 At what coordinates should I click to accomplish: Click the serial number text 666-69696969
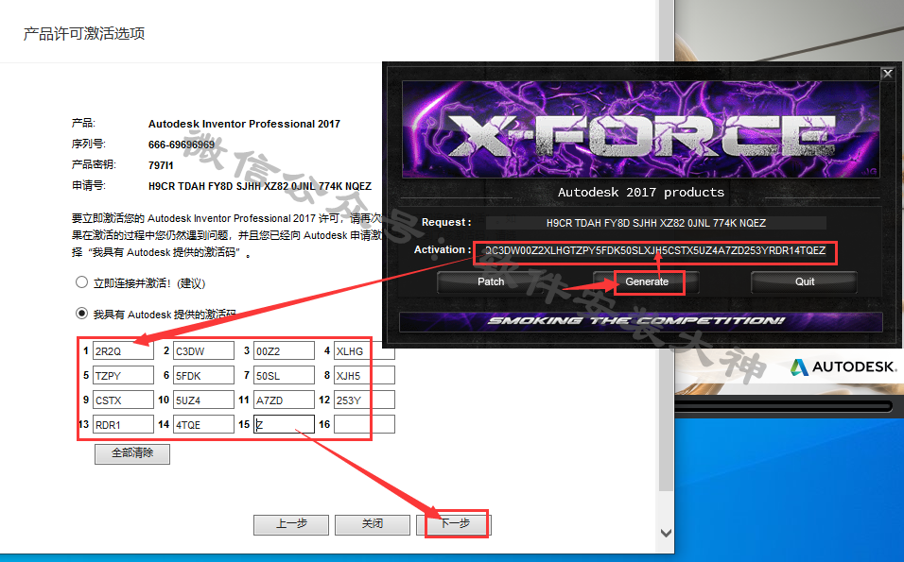(181, 145)
